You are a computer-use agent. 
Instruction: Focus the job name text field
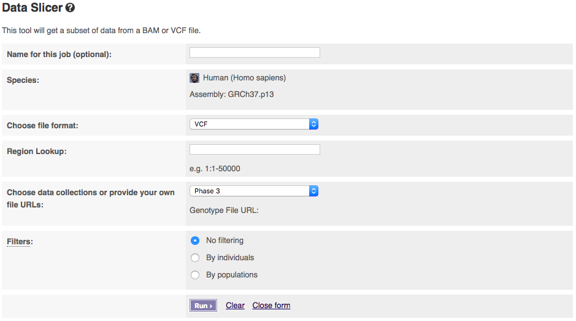click(x=255, y=53)
